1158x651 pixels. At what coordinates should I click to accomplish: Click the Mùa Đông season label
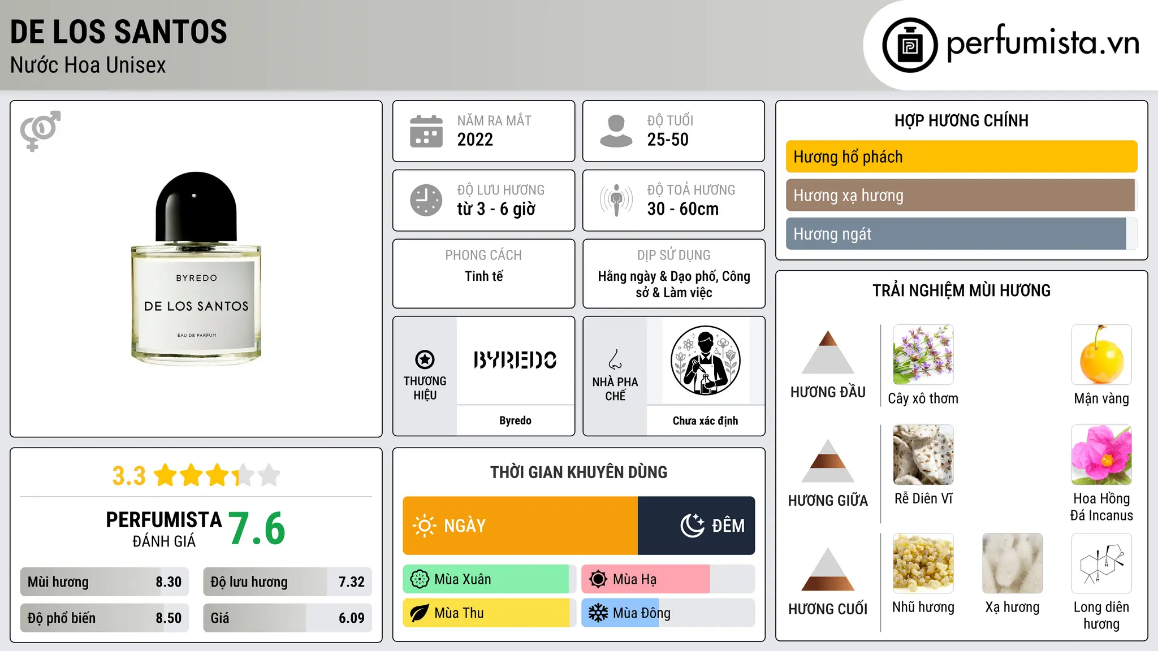click(x=642, y=613)
